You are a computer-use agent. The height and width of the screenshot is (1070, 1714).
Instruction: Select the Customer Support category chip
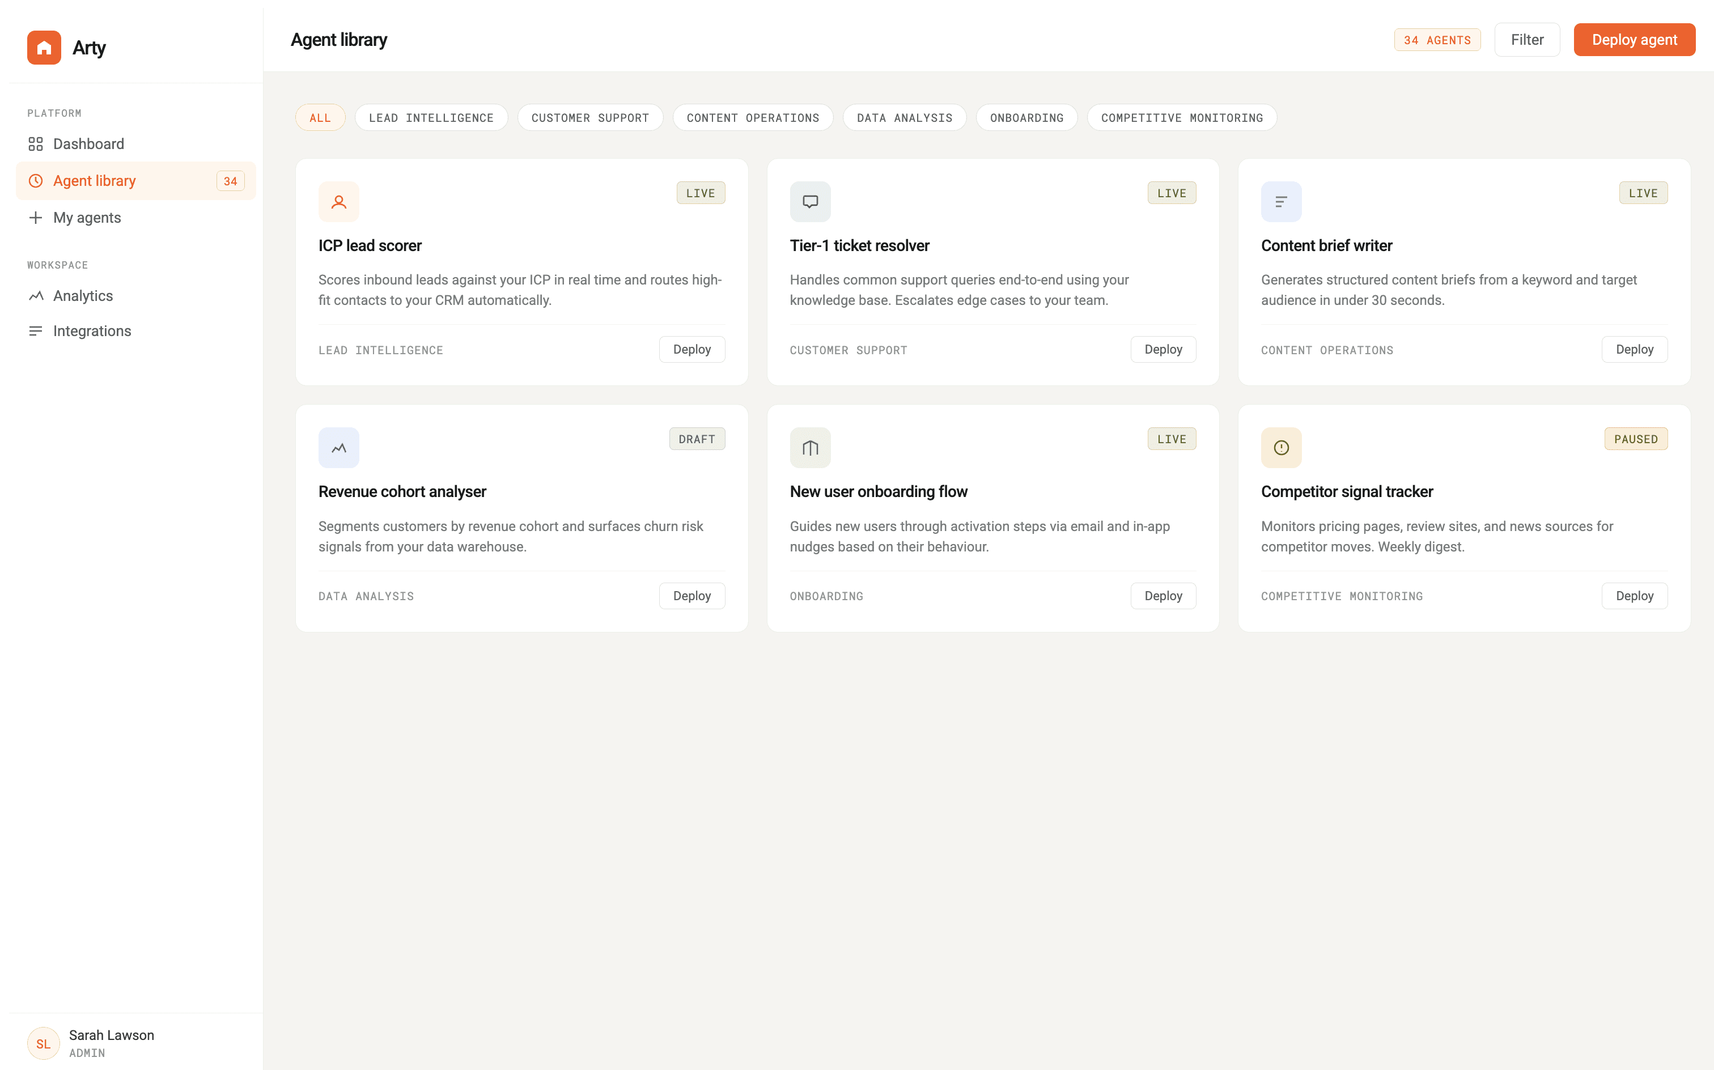click(x=589, y=117)
